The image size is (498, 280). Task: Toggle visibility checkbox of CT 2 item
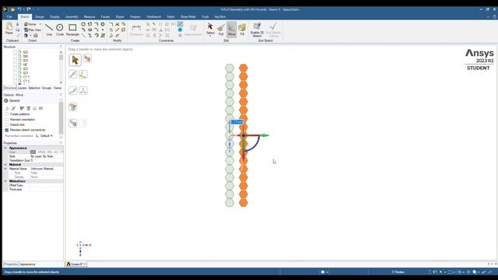[15, 81]
